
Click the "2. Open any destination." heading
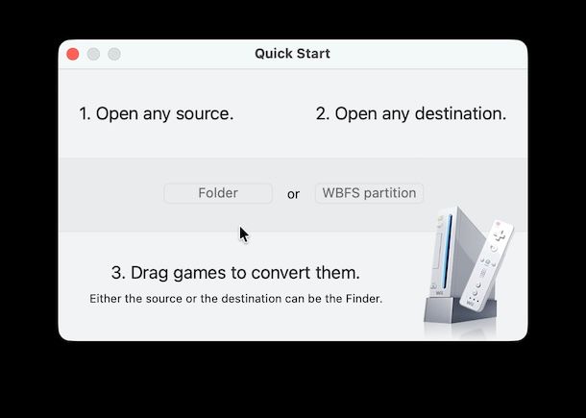click(410, 113)
